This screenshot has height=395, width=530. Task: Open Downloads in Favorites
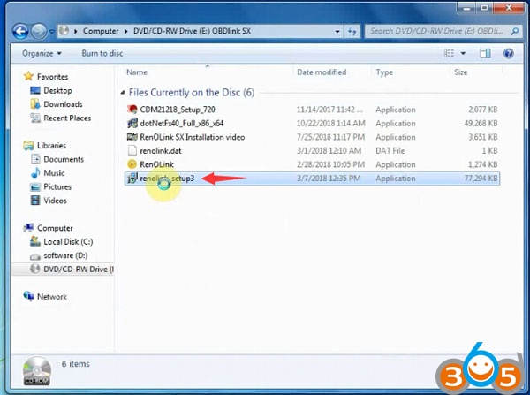click(62, 104)
